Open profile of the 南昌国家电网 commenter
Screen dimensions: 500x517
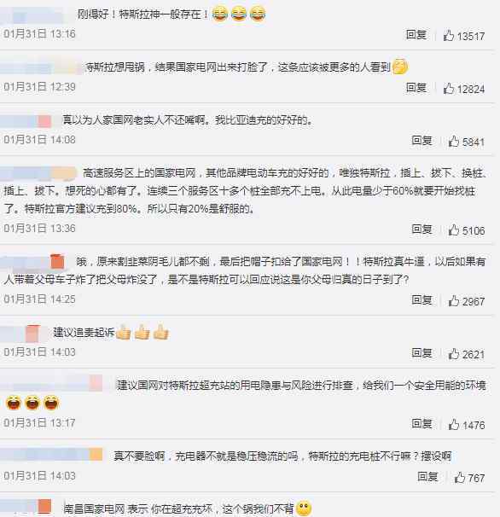(26, 507)
